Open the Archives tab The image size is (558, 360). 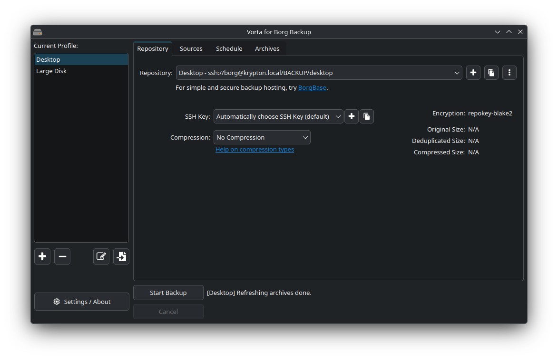click(x=267, y=48)
